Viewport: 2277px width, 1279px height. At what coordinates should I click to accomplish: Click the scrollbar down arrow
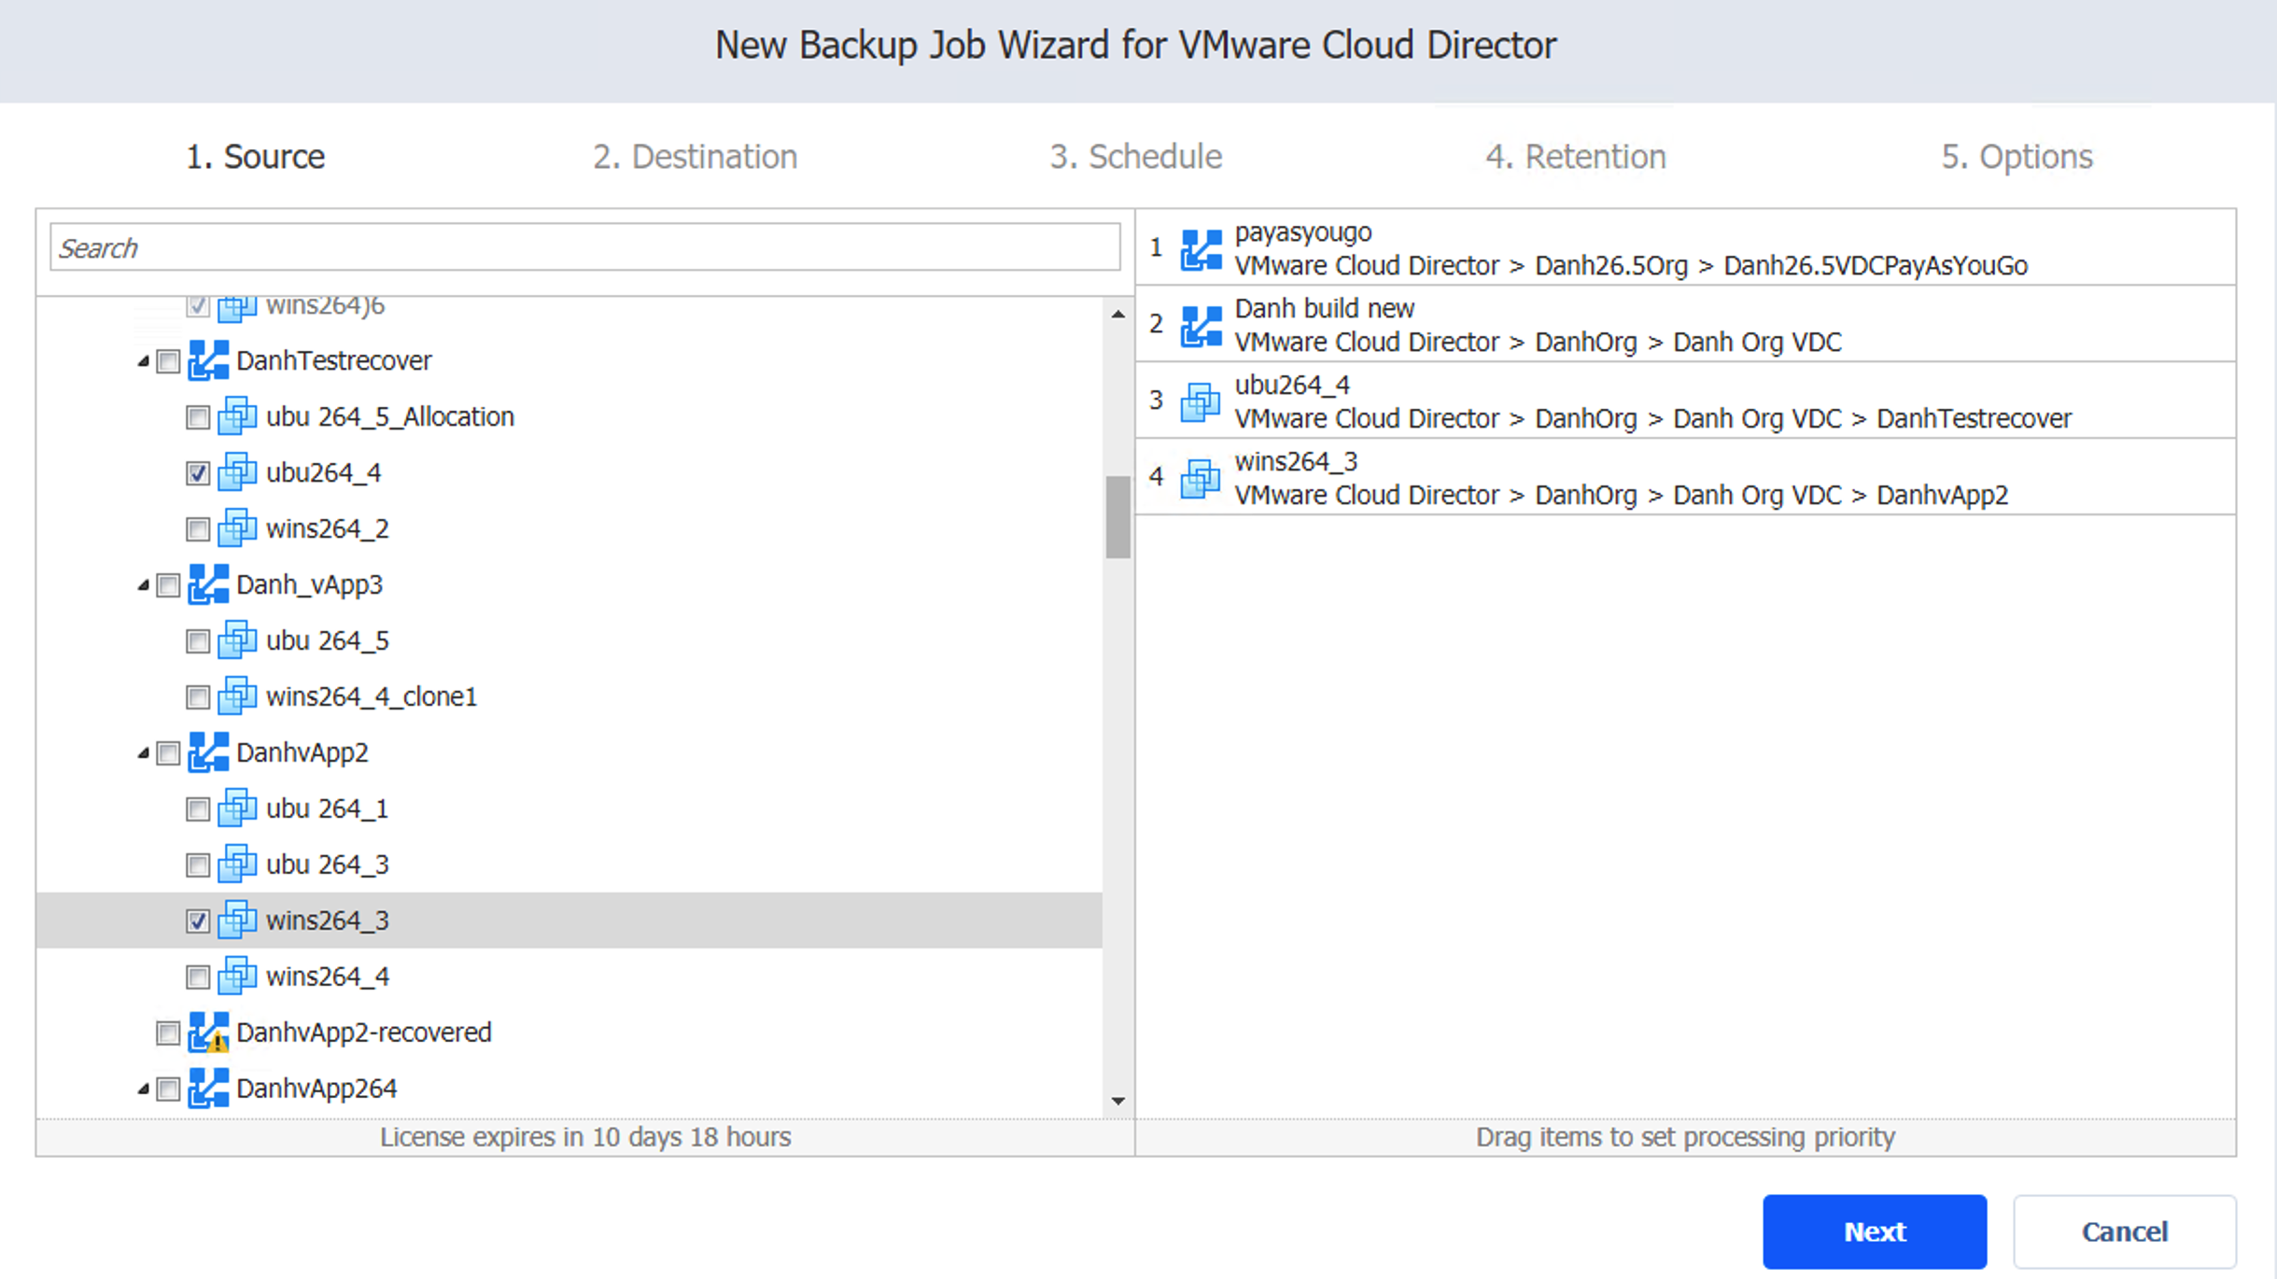point(1118,1102)
